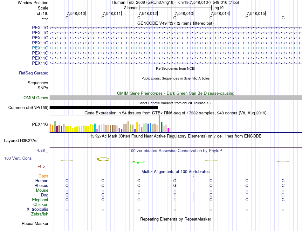Click the G base in Rhesus row
Viewport: 302px width, 231px height.
(175, 185)
